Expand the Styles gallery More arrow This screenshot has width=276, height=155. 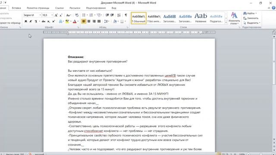coord(226,22)
